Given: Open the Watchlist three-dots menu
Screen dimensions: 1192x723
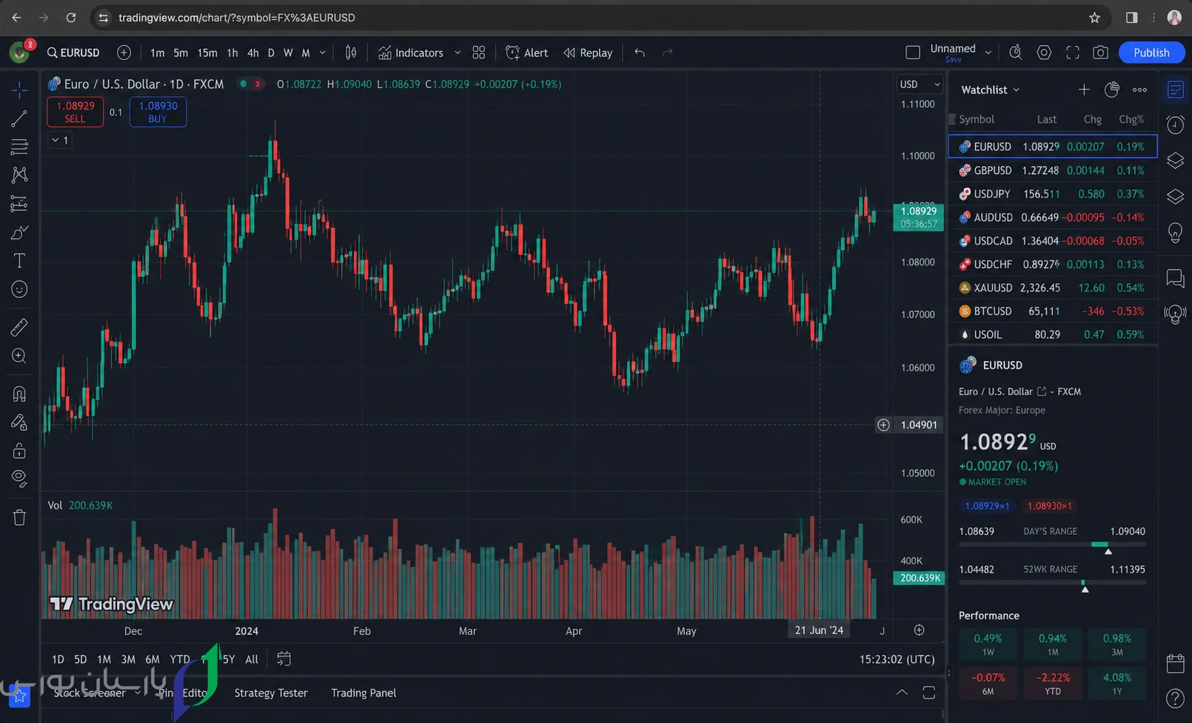Looking at the screenshot, I should pos(1139,90).
